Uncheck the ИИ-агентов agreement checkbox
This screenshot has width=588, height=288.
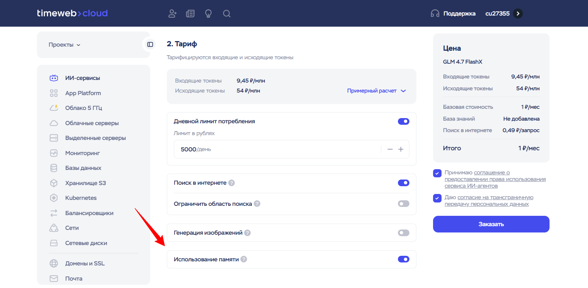[437, 173]
